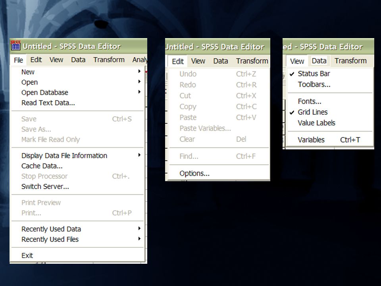The height and width of the screenshot is (286, 381).
Task: Click the Print entry in File menu
Action: tap(78, 213)
